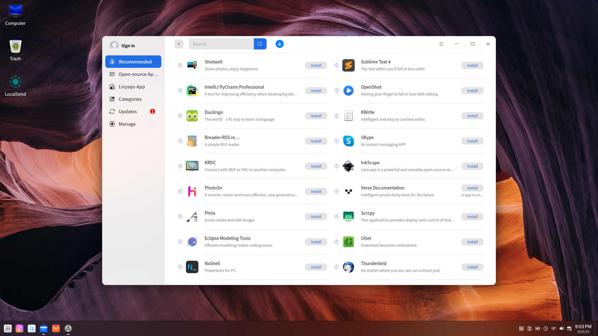Click the blue downloads arrow icon
Image resolution: width=598 pixels, height=336 pixels.
279,44
